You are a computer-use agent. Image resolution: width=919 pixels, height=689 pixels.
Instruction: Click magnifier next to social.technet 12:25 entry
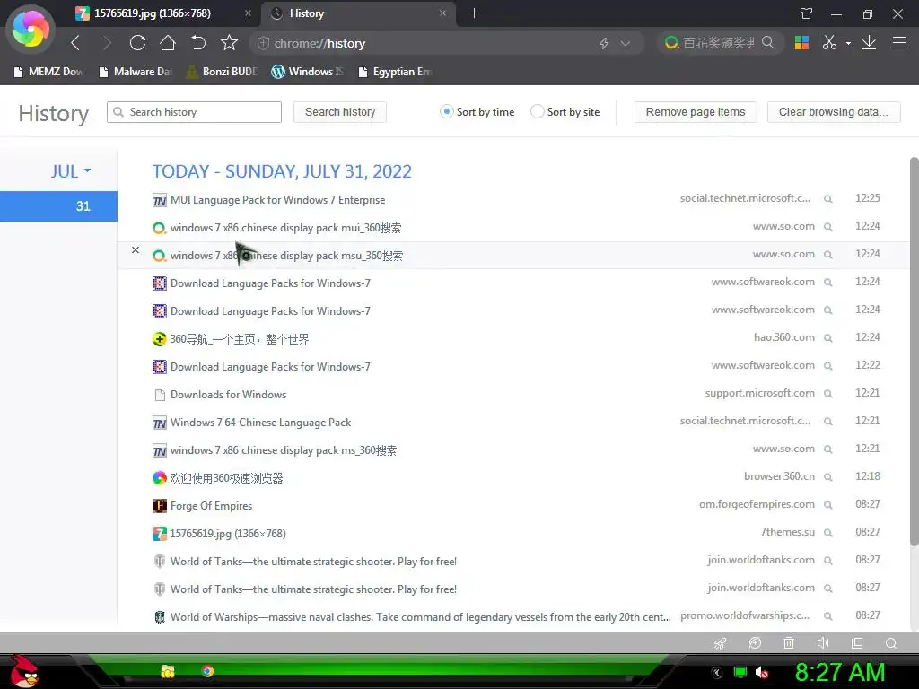pos(828,199)
